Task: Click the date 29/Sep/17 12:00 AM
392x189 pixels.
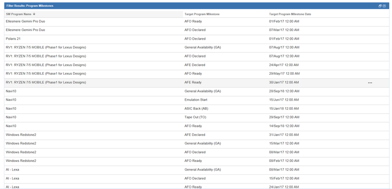Action: [x=284, y=117]
